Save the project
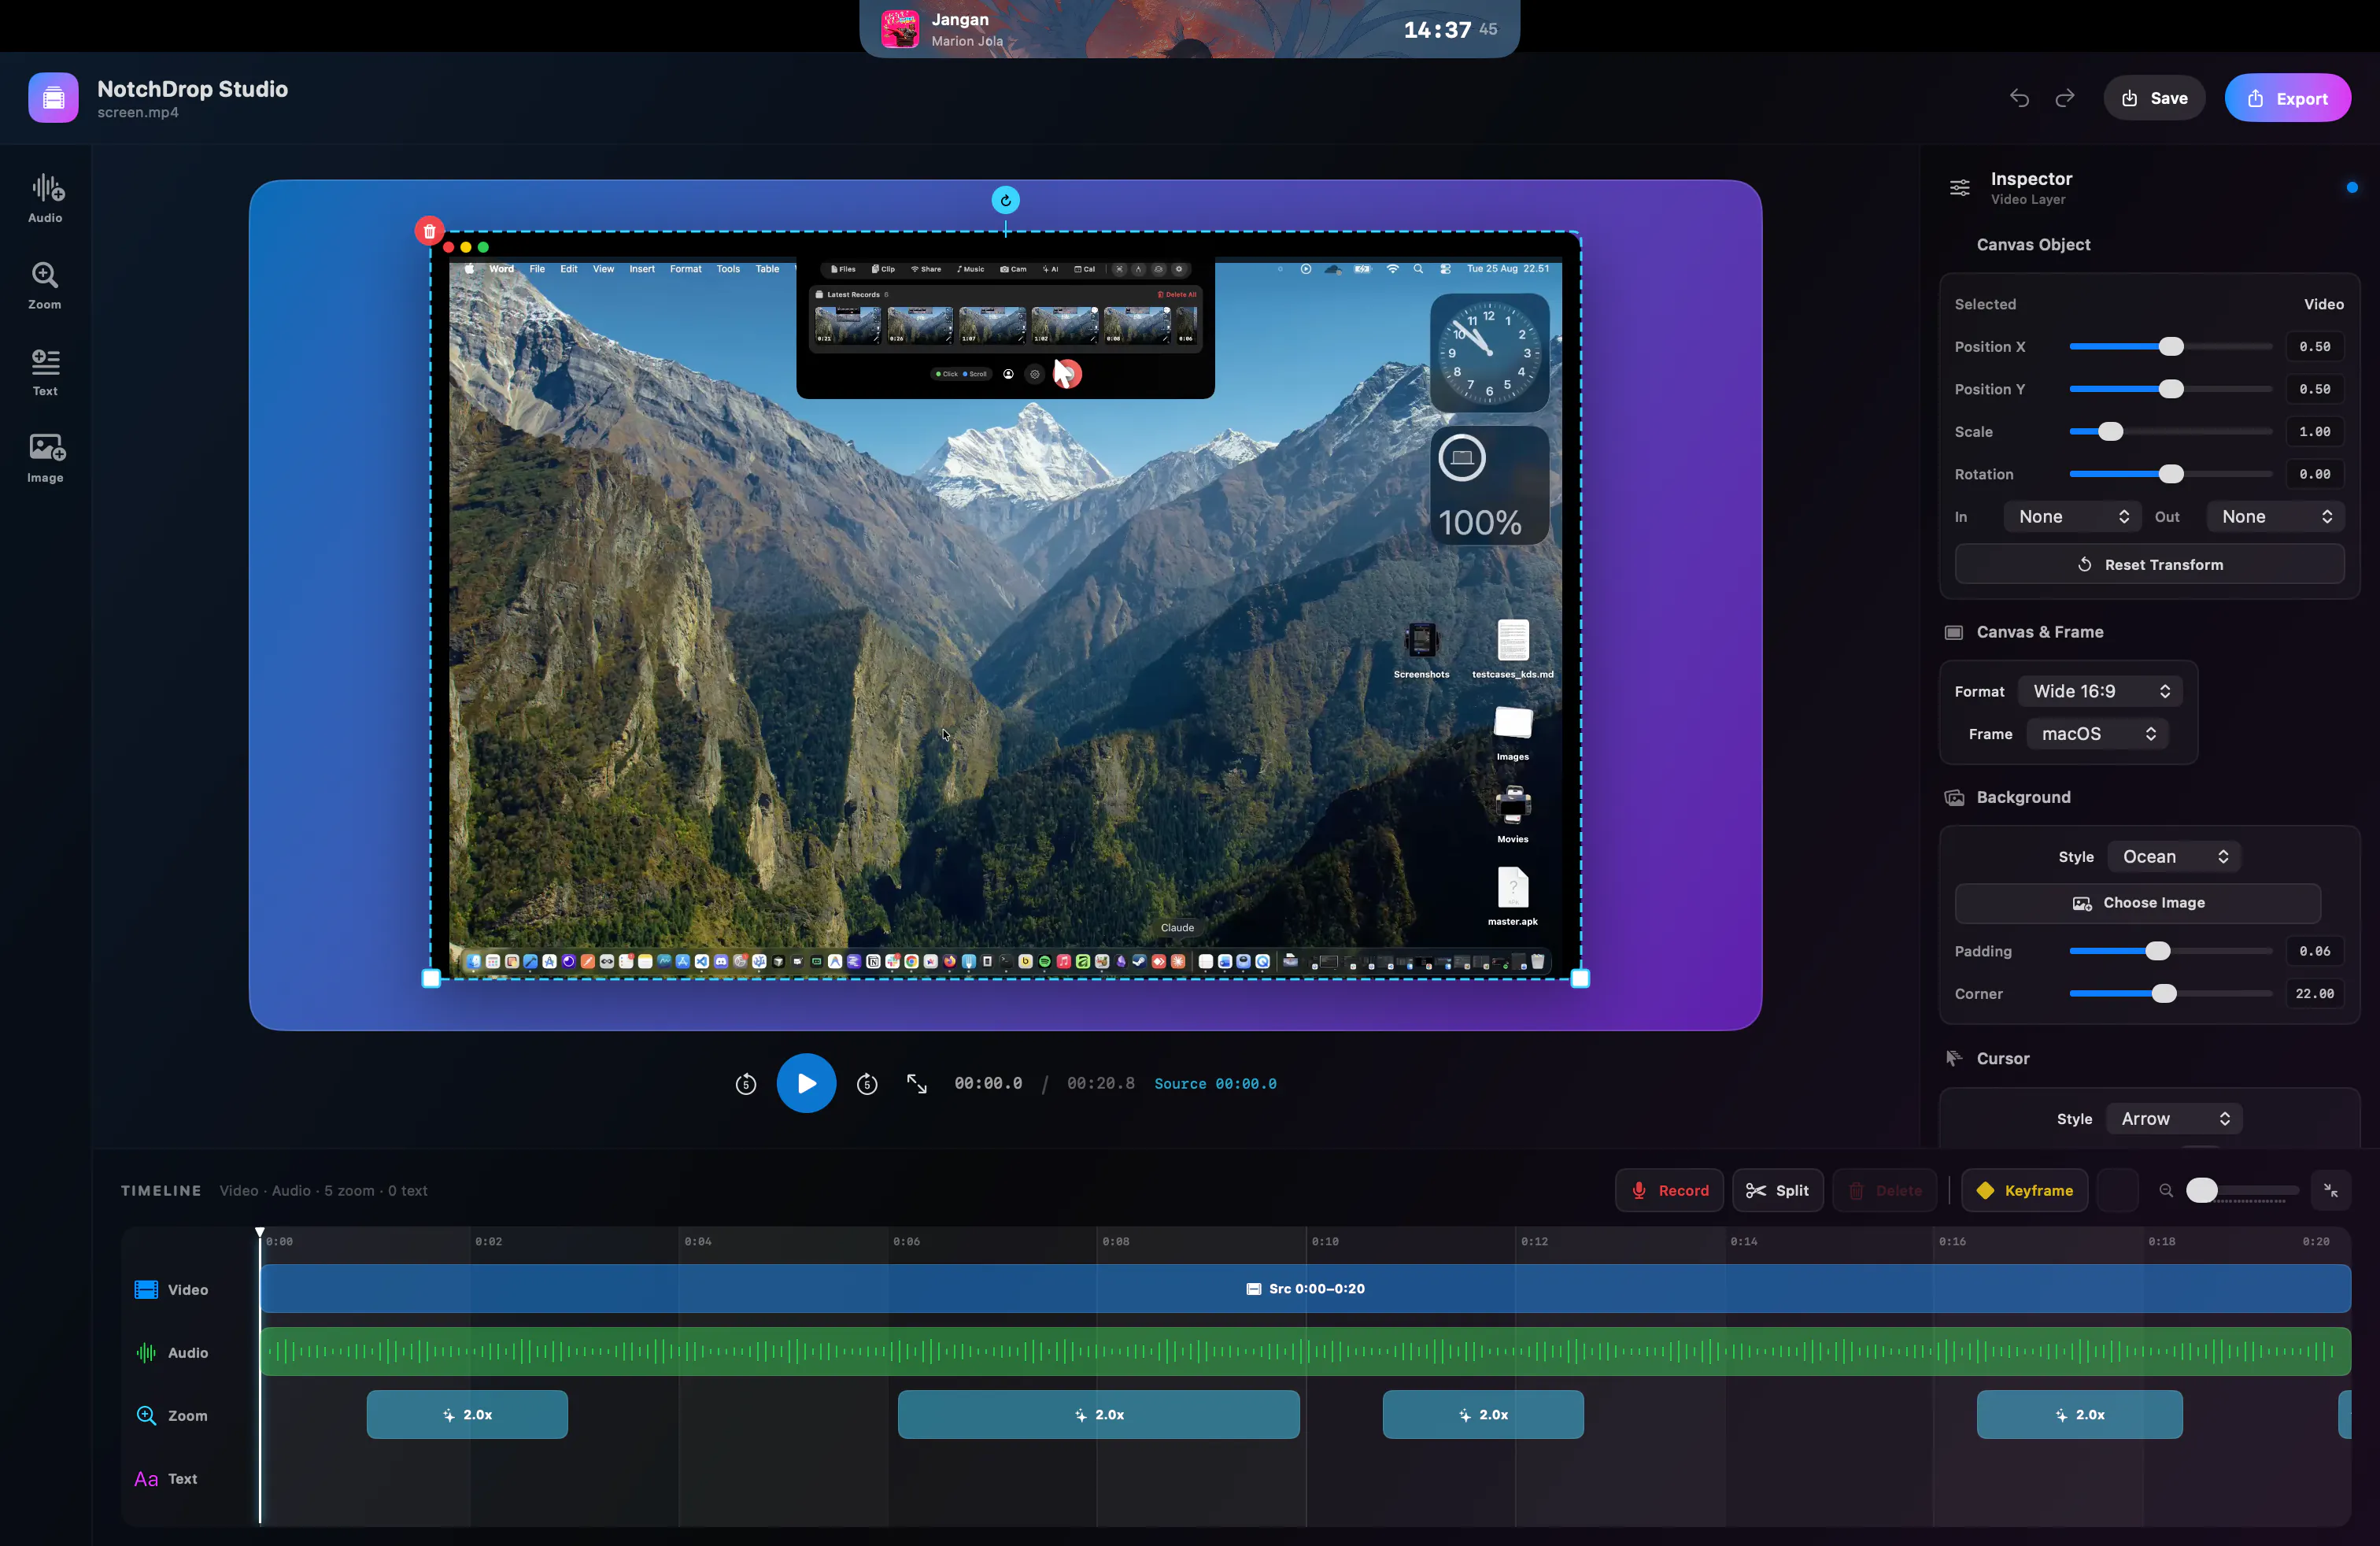 (2154, 98)
